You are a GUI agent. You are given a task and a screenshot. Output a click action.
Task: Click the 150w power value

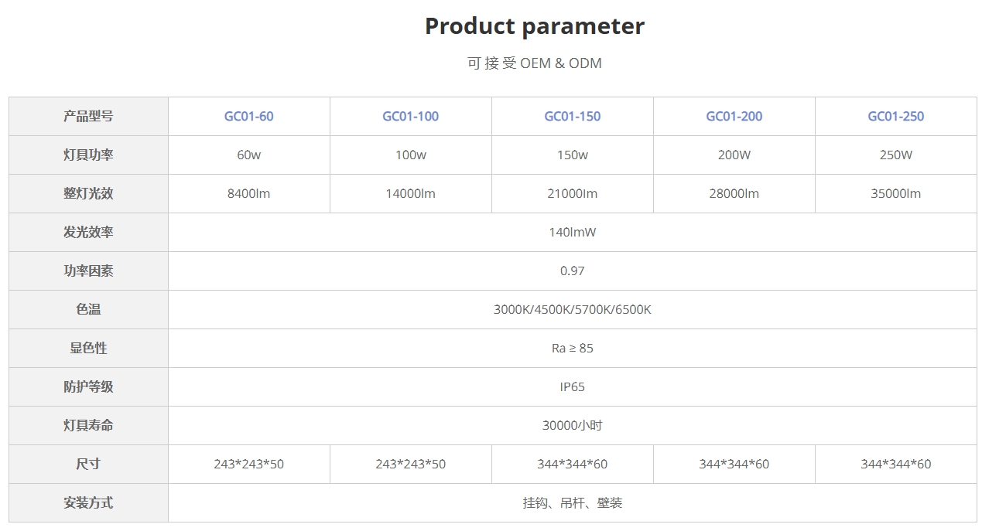[572, 155]
